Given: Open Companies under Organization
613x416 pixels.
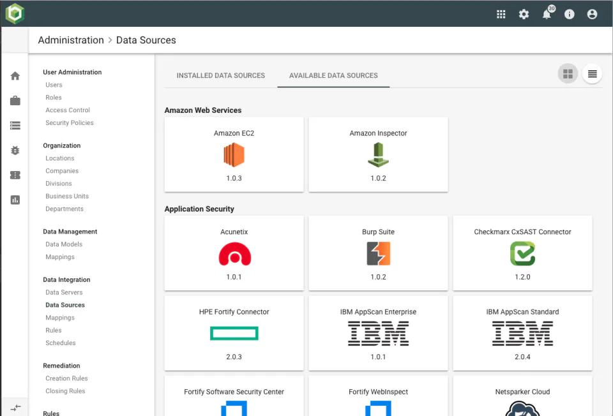Looking at the screenshot, I should 62,171.
